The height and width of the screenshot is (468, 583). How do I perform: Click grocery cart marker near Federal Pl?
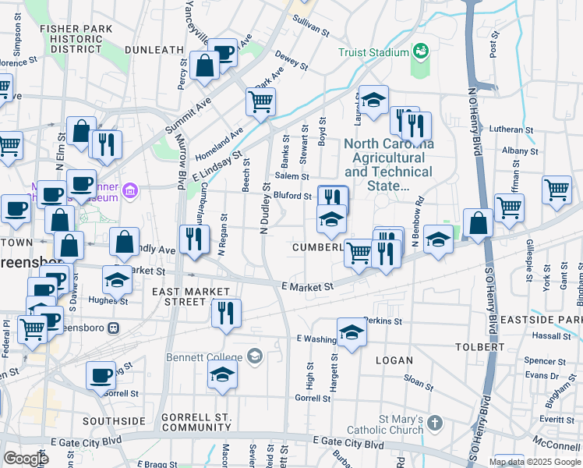(x=33, y=331)
